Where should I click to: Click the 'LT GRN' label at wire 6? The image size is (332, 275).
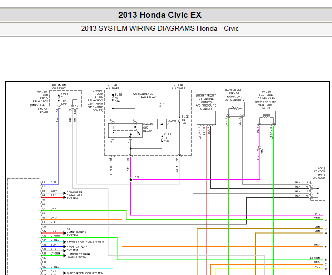click(x=315, y=258)
